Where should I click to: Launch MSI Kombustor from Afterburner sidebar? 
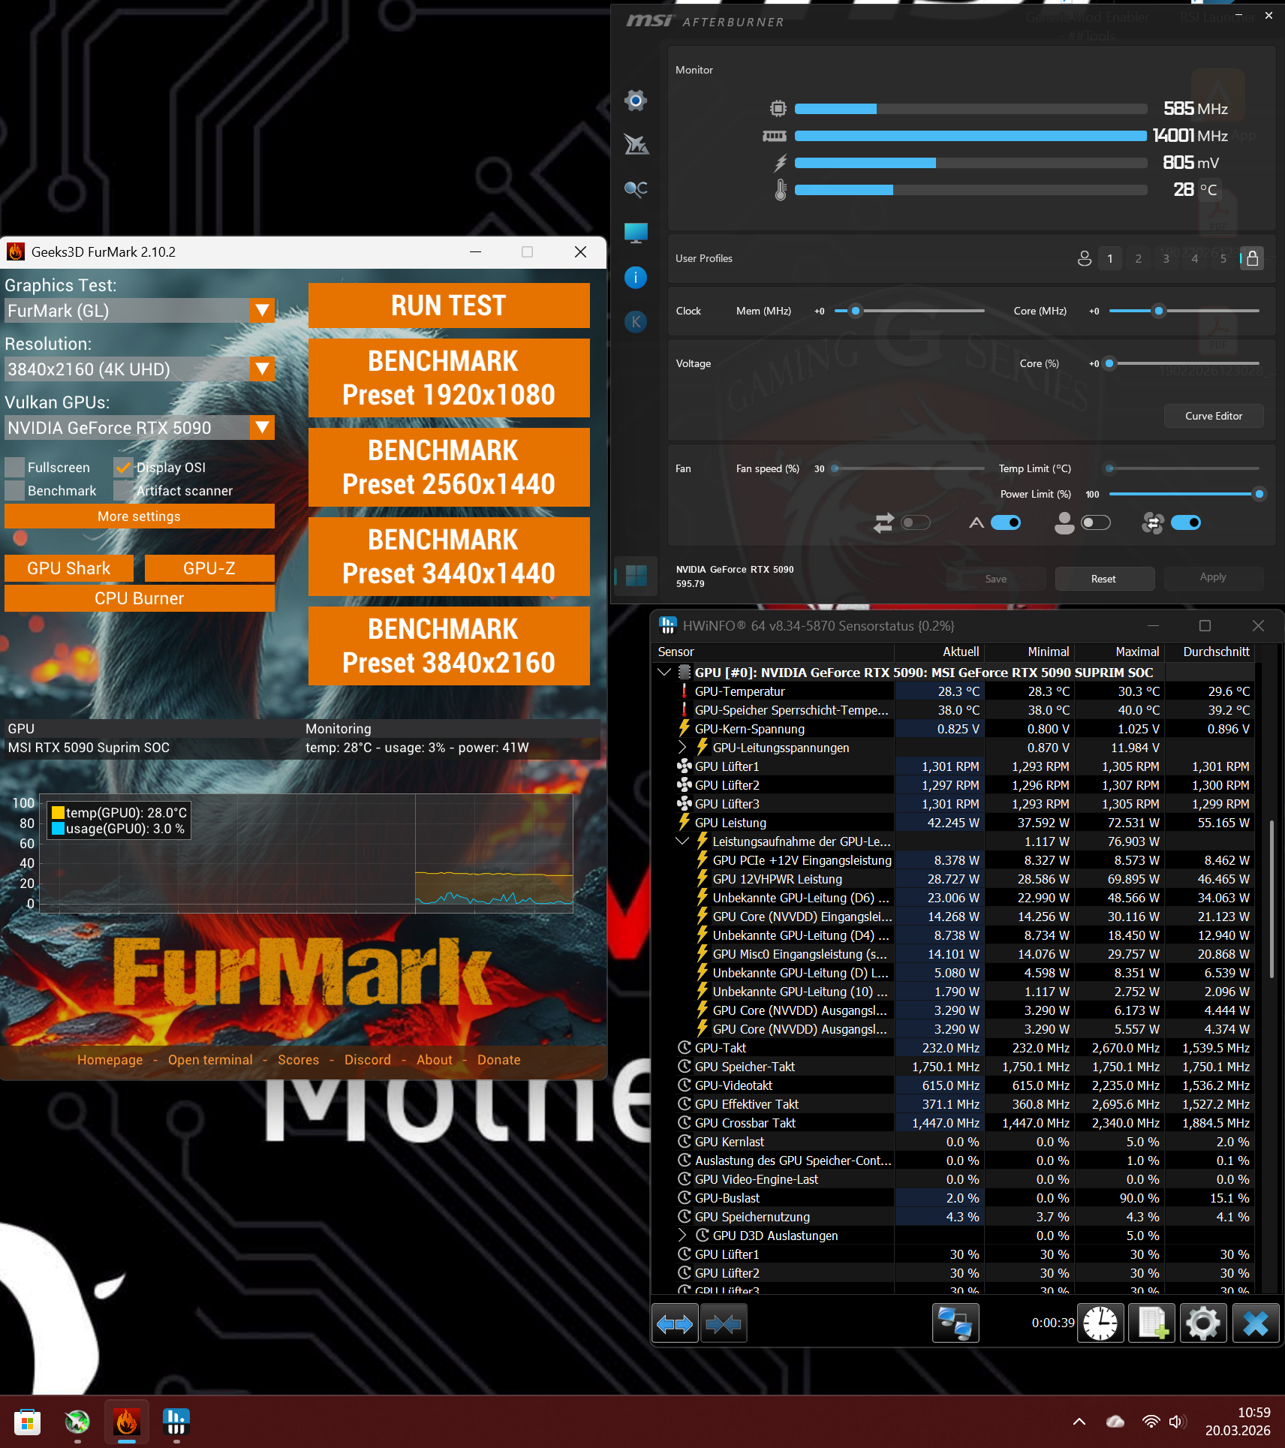[x=636, y=146]
